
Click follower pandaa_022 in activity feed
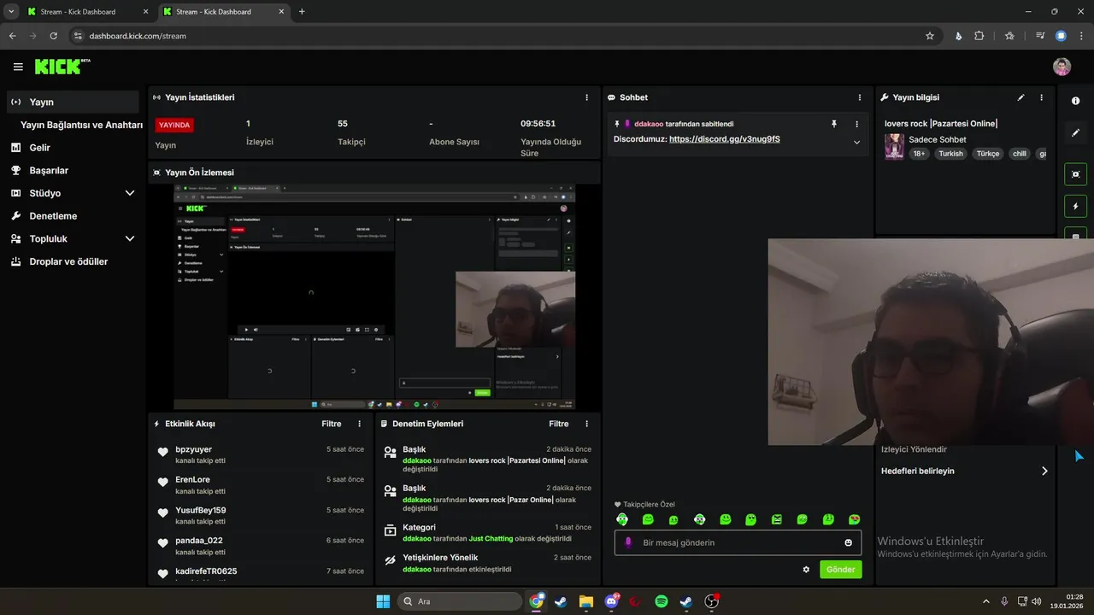pyautogui.click(x=199, y=540)
